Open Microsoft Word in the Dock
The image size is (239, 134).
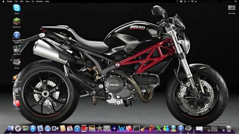(x=121, y=128)
